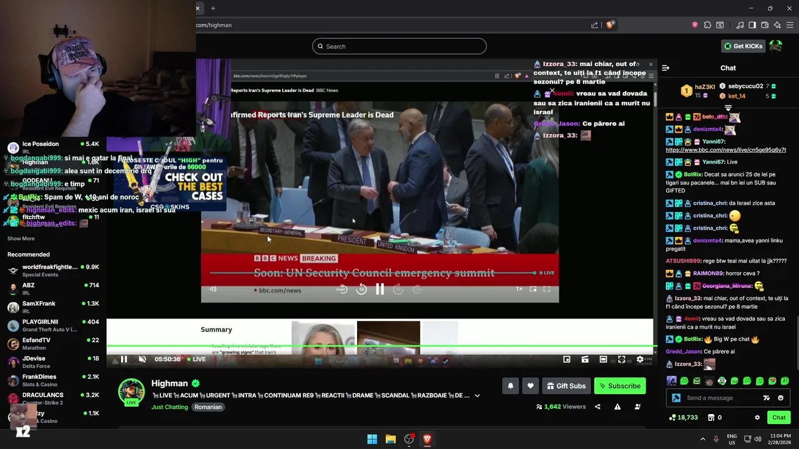This screenshot has width=799, height=449.
Task: Click the green Chat send button
Action: [778, 417]
